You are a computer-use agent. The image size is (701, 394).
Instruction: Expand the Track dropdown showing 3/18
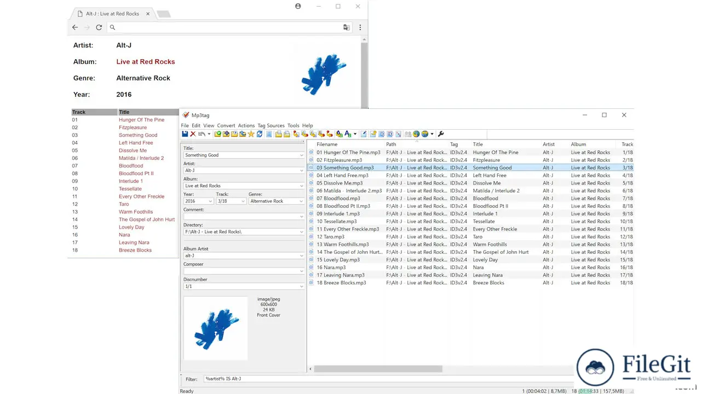point(243,201)
